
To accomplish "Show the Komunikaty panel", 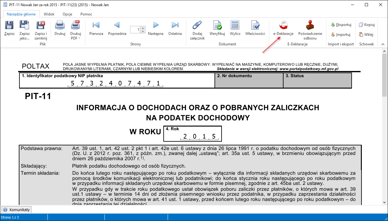I will click(16, 210).
